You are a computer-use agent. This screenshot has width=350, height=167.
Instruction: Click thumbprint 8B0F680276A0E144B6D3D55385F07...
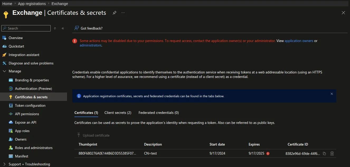coord(107,154)
